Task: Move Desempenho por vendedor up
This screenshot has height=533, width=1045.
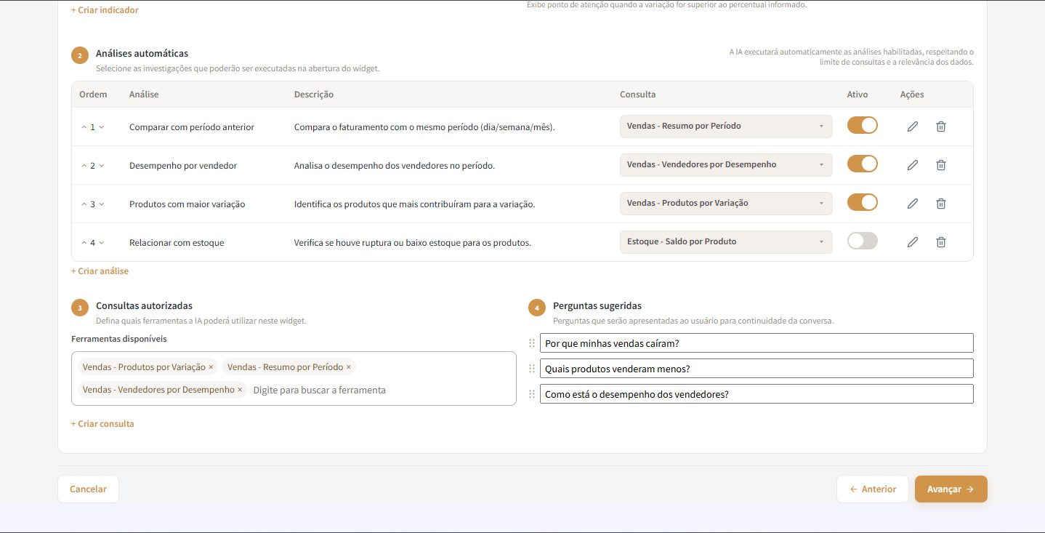Action: click(x=84, y=166)
